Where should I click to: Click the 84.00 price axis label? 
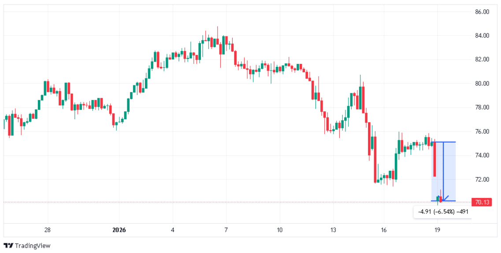tap(483, 36)
